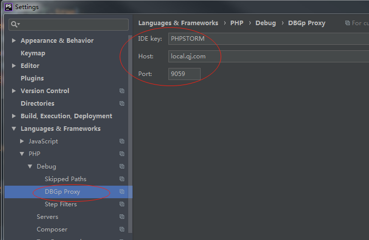Click the search magnifier icon
Image resolution: width=369 pixels, height=240 pixels.
[x=15, y=24]
